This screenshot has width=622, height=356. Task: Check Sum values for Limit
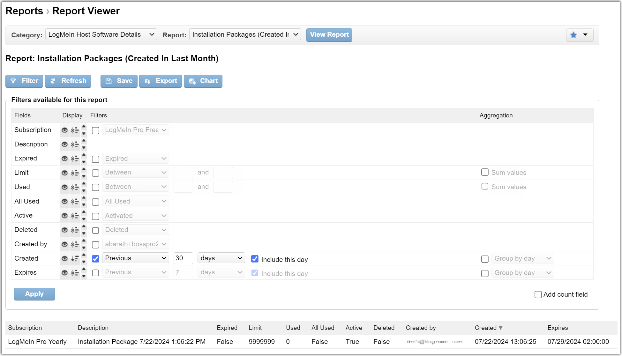coord(485,172)
